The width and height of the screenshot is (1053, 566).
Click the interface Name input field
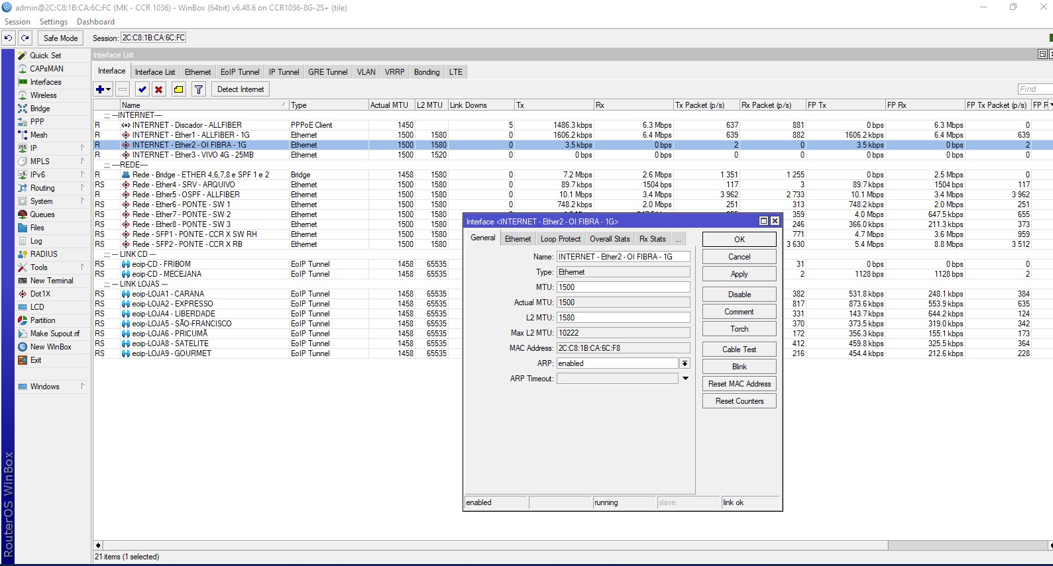pos(623,257)
